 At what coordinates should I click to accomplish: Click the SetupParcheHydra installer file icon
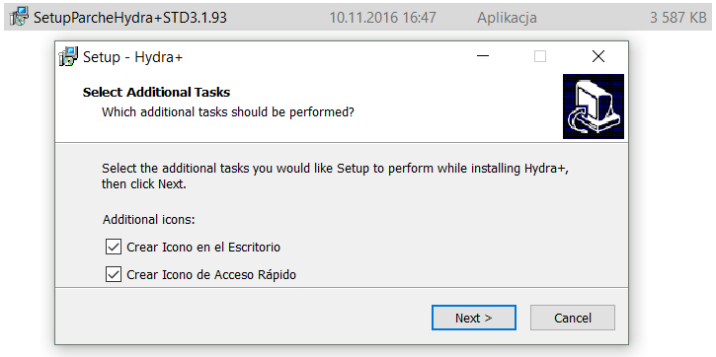pyautogui.click(x=19, y=17)
